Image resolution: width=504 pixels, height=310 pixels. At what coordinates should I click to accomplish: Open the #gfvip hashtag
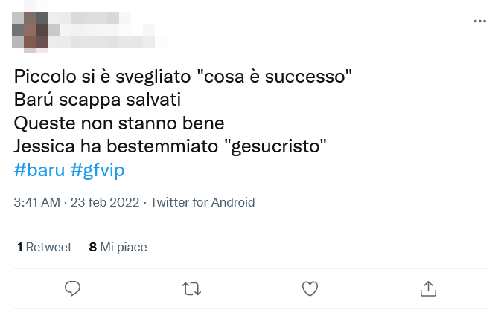[98, 170]
